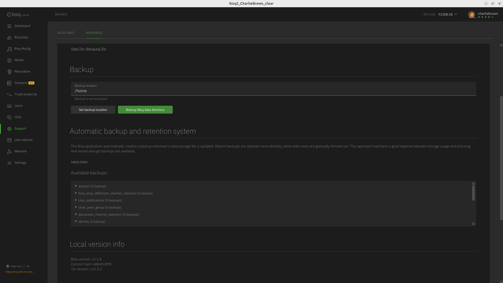Expand clear_peer_group backups node
The image size is (503, 283).
click(x=76, y=208)
